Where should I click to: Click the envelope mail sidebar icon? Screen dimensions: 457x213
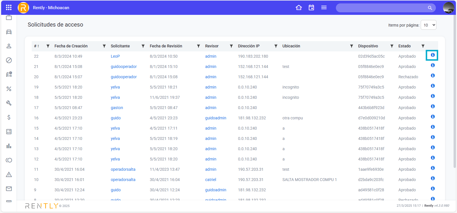9,189
